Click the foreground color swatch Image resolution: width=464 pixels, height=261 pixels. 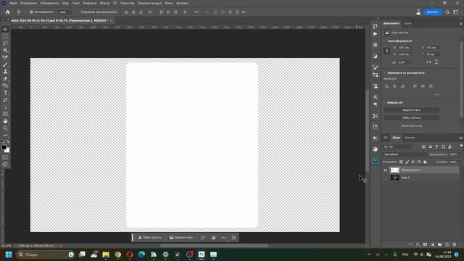pos(4,147)
